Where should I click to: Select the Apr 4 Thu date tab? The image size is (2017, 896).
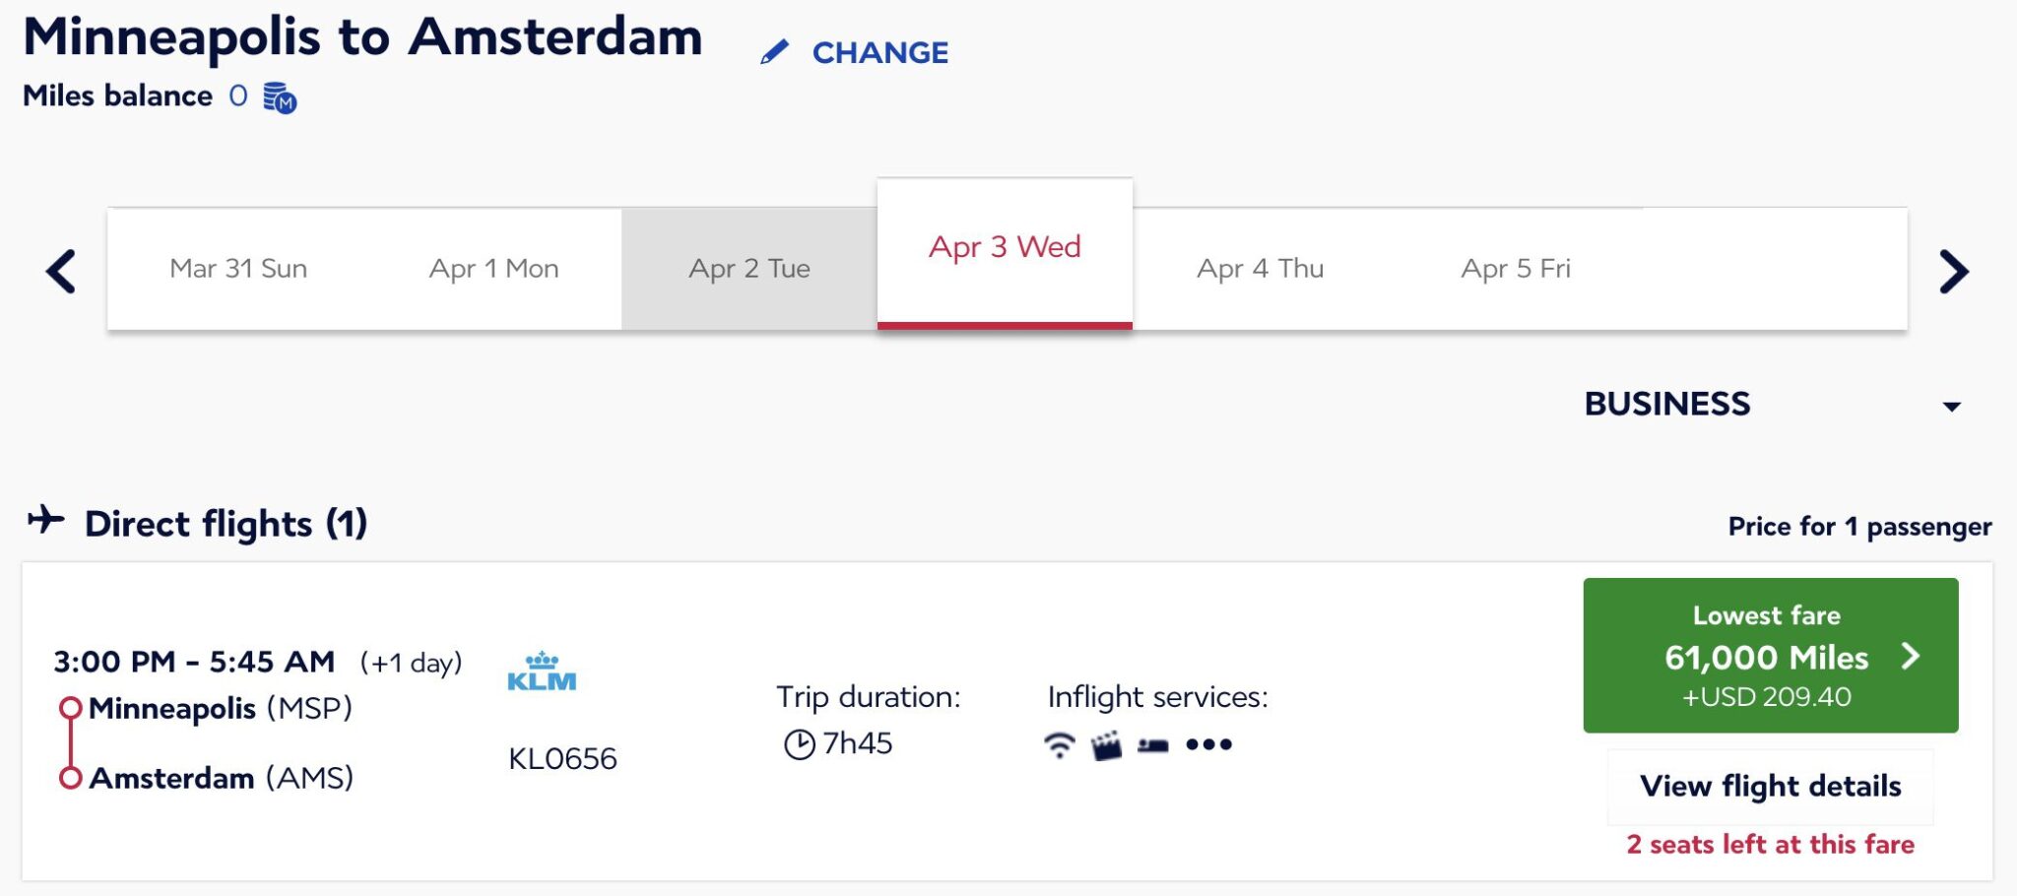[x=1260, y=269]
